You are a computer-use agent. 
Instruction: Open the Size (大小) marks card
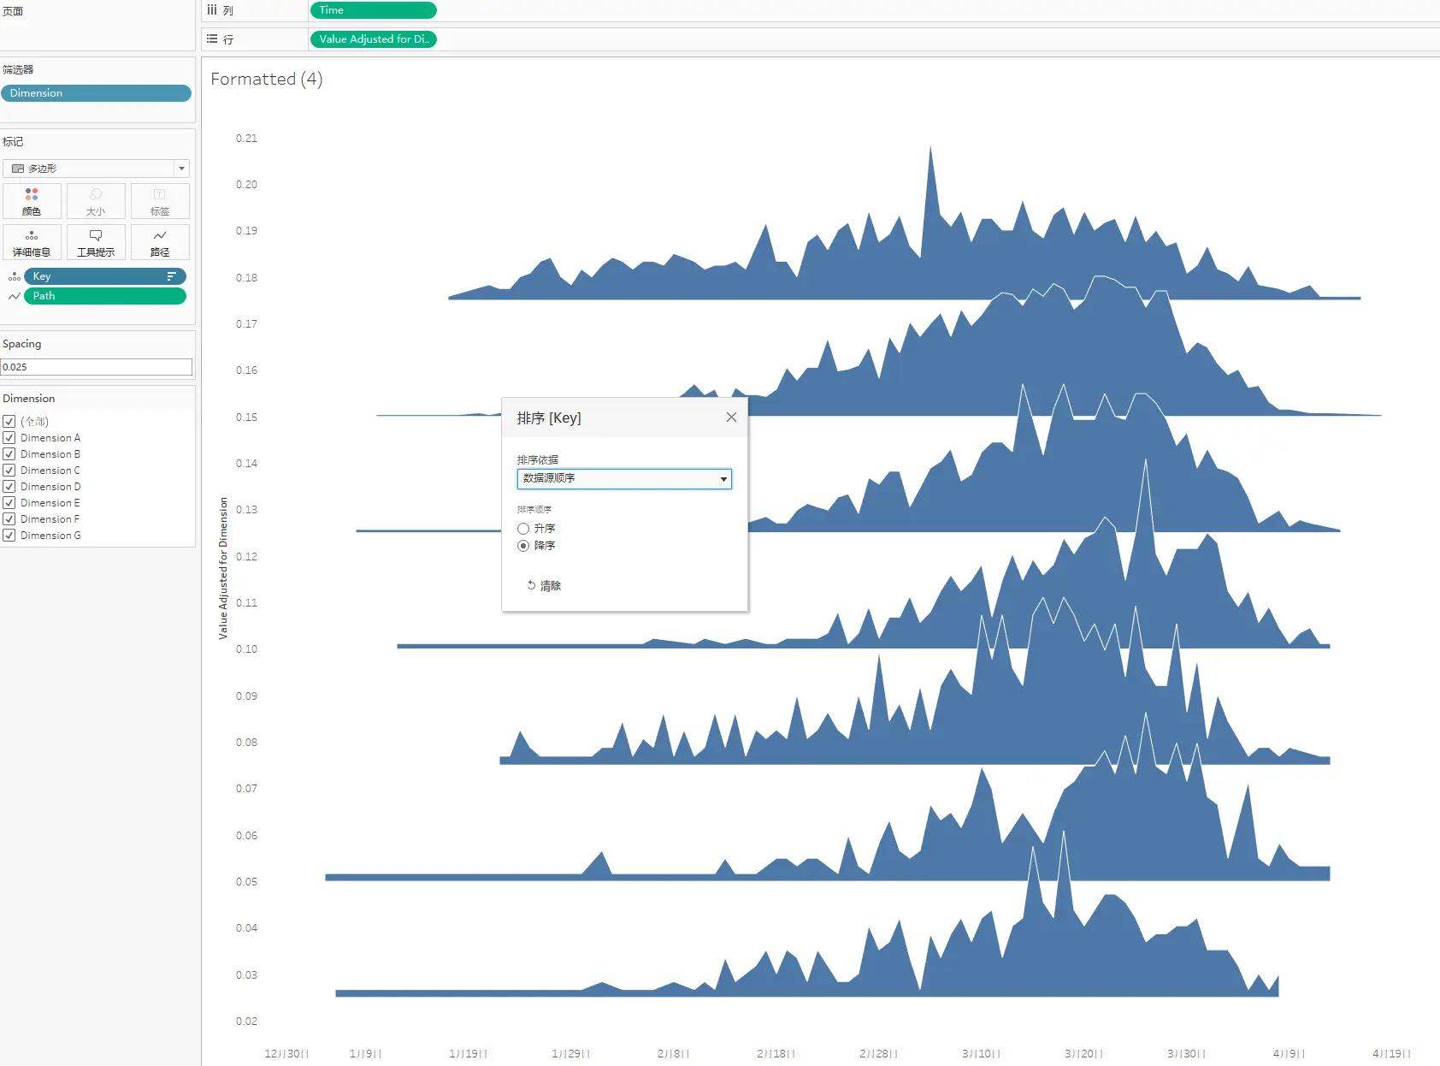(96, 201)
